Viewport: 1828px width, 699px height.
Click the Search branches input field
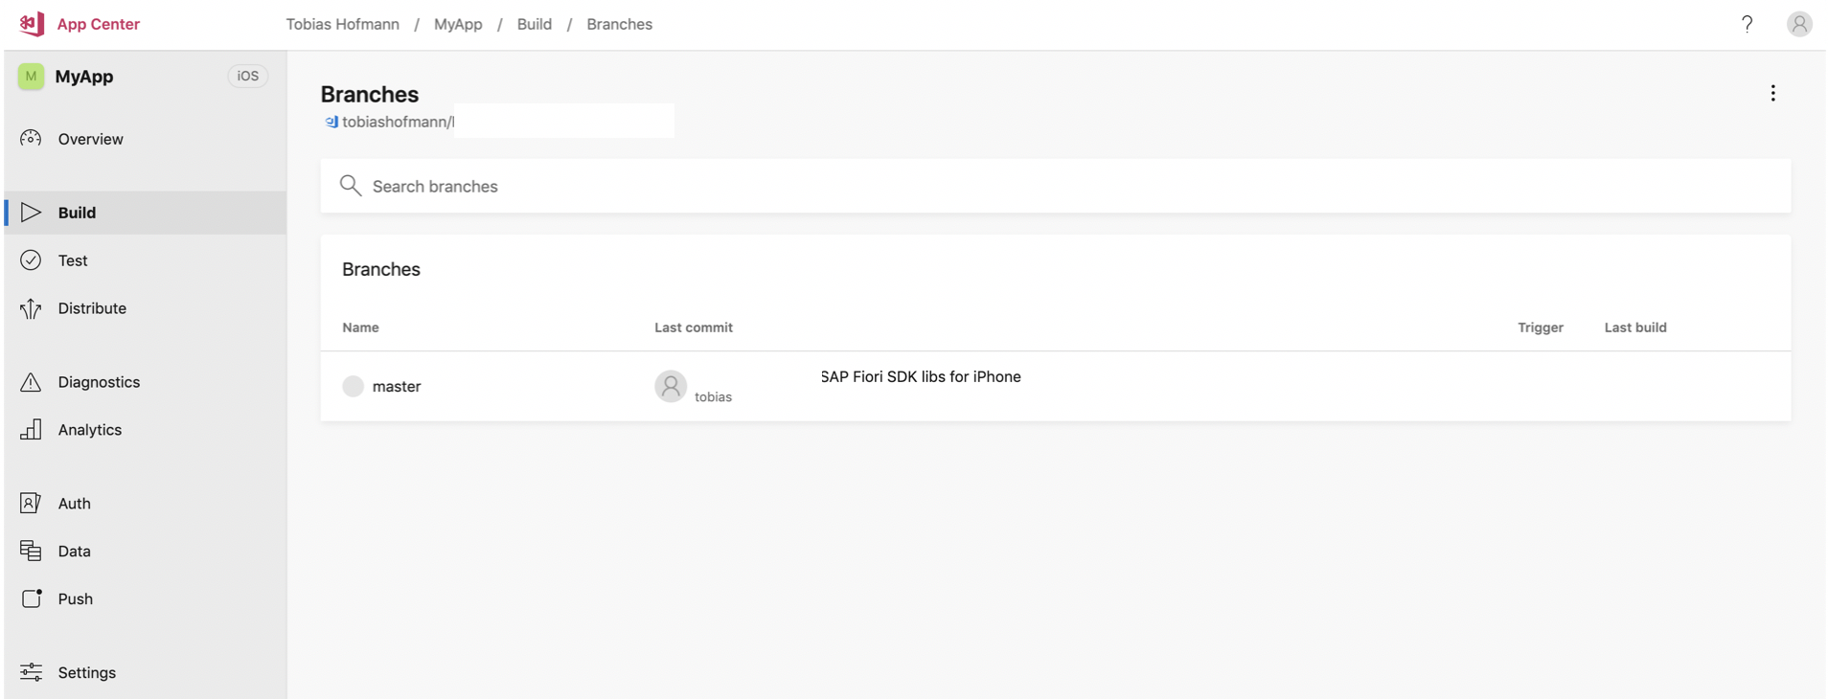click(x=1055, y=186)
